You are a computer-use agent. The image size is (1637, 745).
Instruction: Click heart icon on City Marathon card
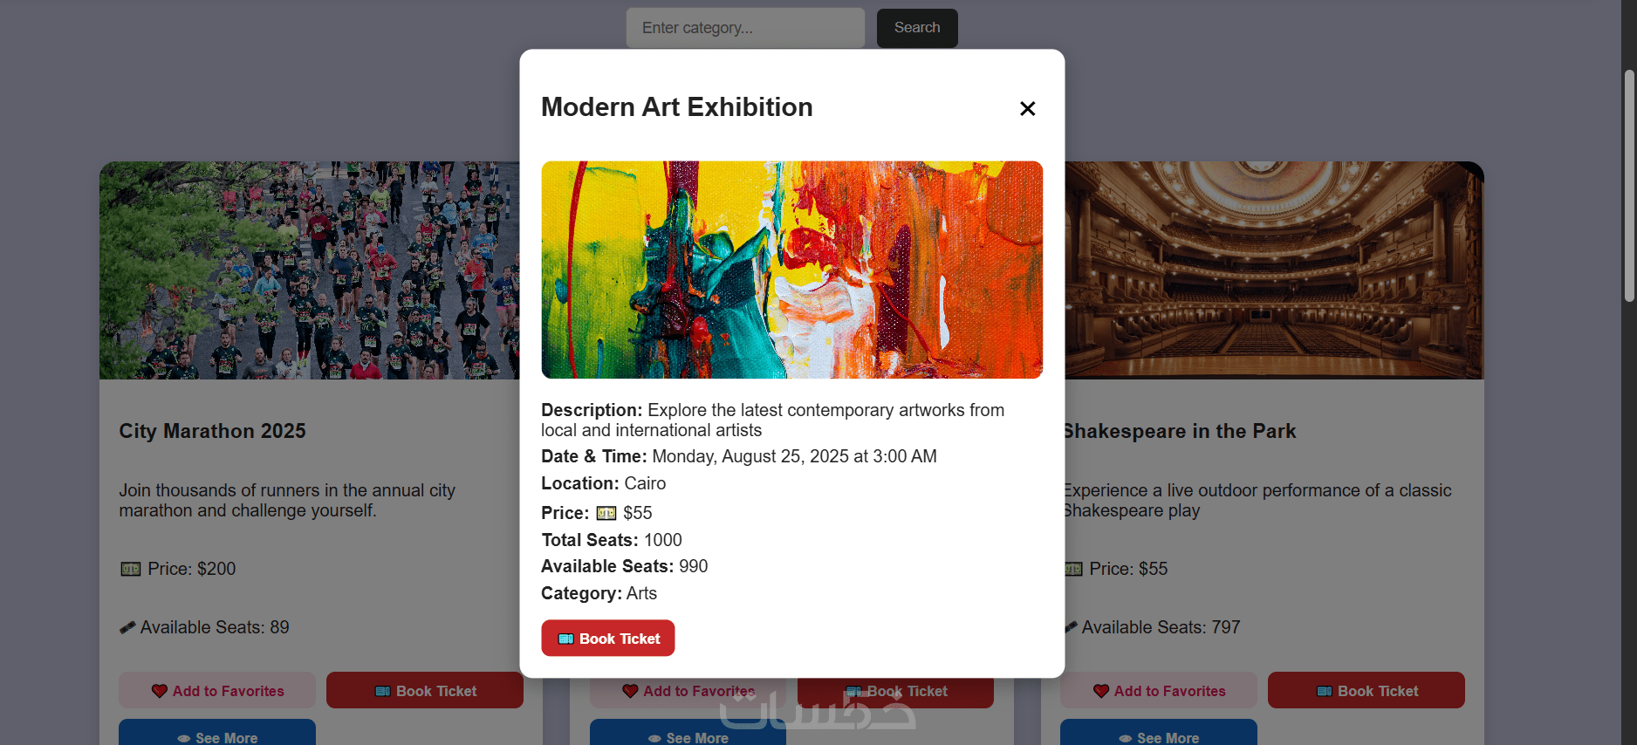pyautogui.click(x=160, y=691)
